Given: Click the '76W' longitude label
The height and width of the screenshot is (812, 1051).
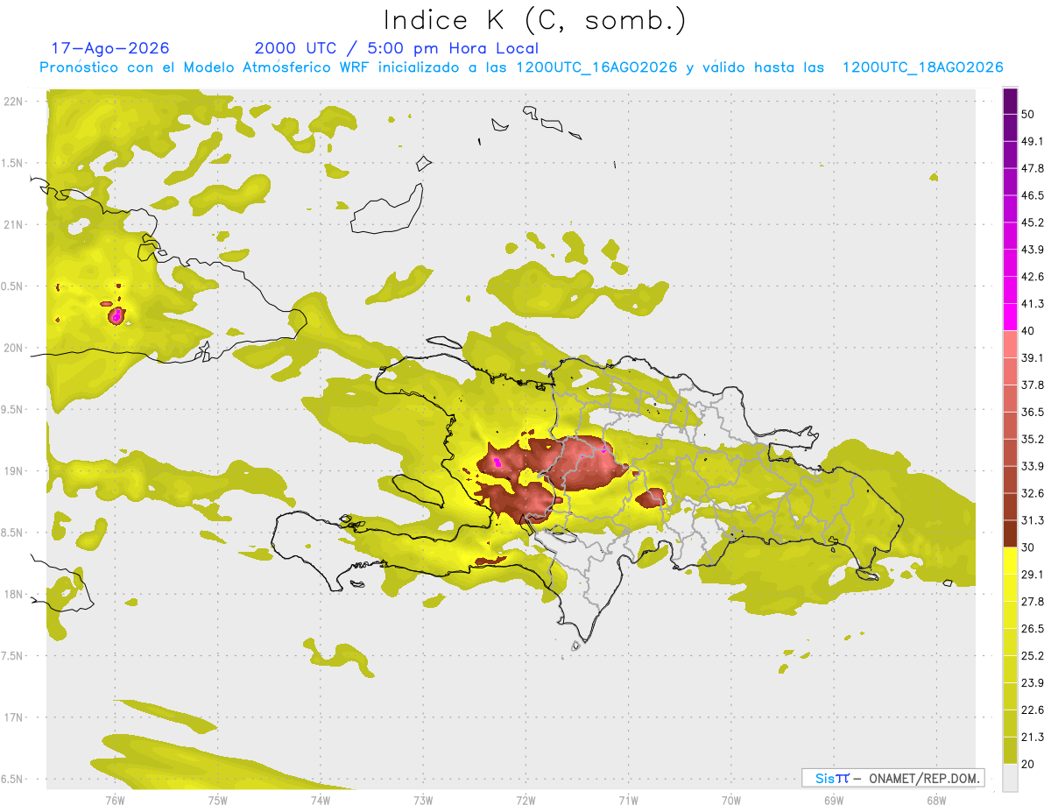Looking at the screenshot, I should tap(115, 800).
